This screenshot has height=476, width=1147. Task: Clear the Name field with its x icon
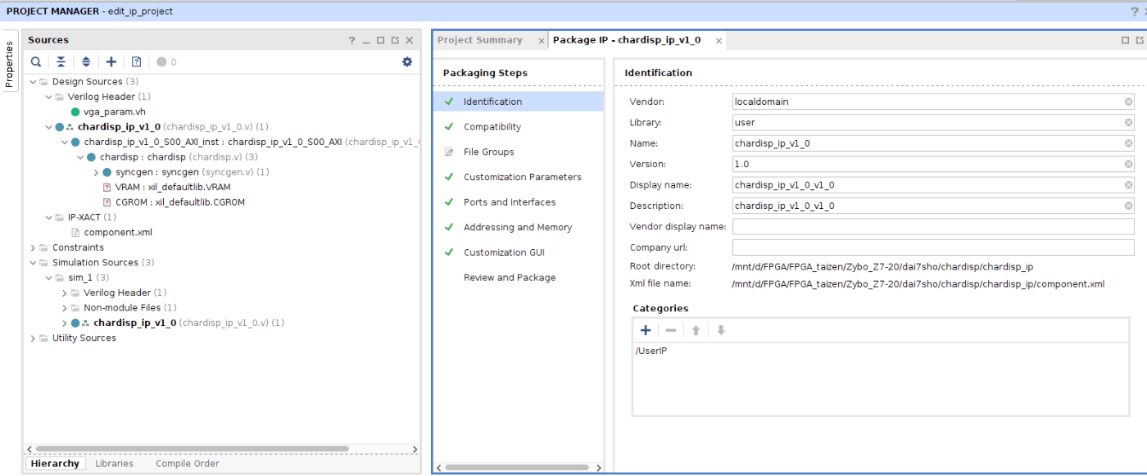(x=1128, y=143)
